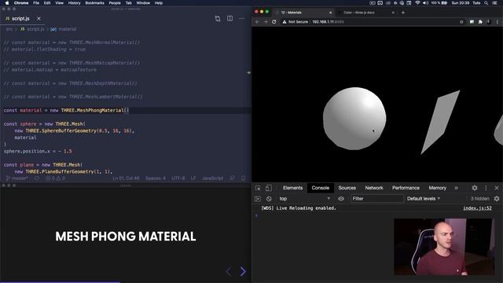The width and height of the screenshot is (503, 283).
Task: Open the Edit menu in menu bar
Action: (47, 3)
